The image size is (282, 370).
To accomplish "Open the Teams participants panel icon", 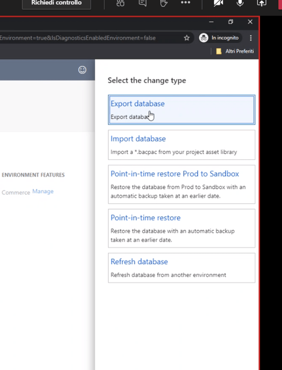I will point(120,3).
